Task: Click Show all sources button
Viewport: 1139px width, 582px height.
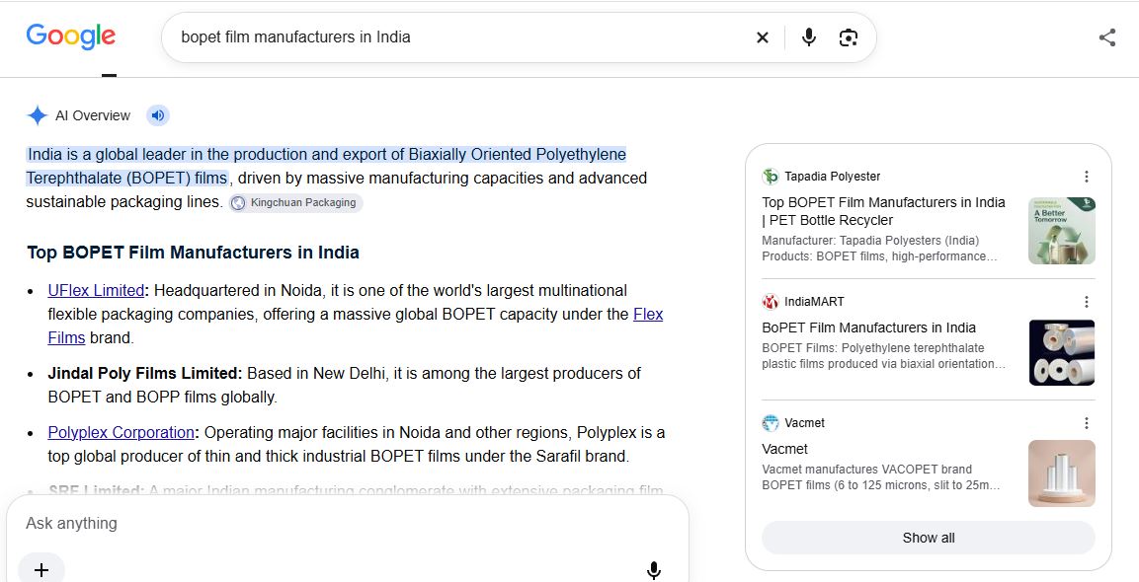Action: point(929,538)
